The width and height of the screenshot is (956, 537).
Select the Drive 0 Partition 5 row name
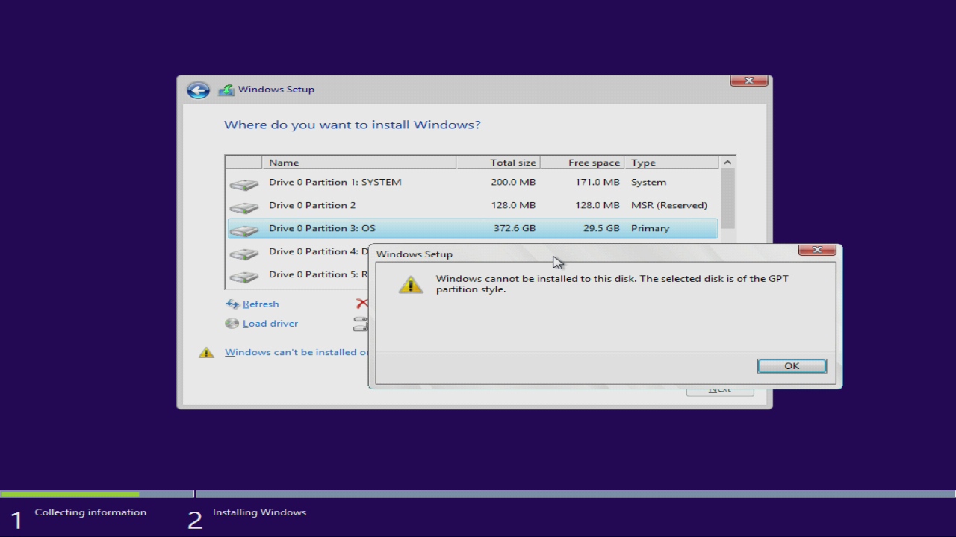tap(319, 274)
